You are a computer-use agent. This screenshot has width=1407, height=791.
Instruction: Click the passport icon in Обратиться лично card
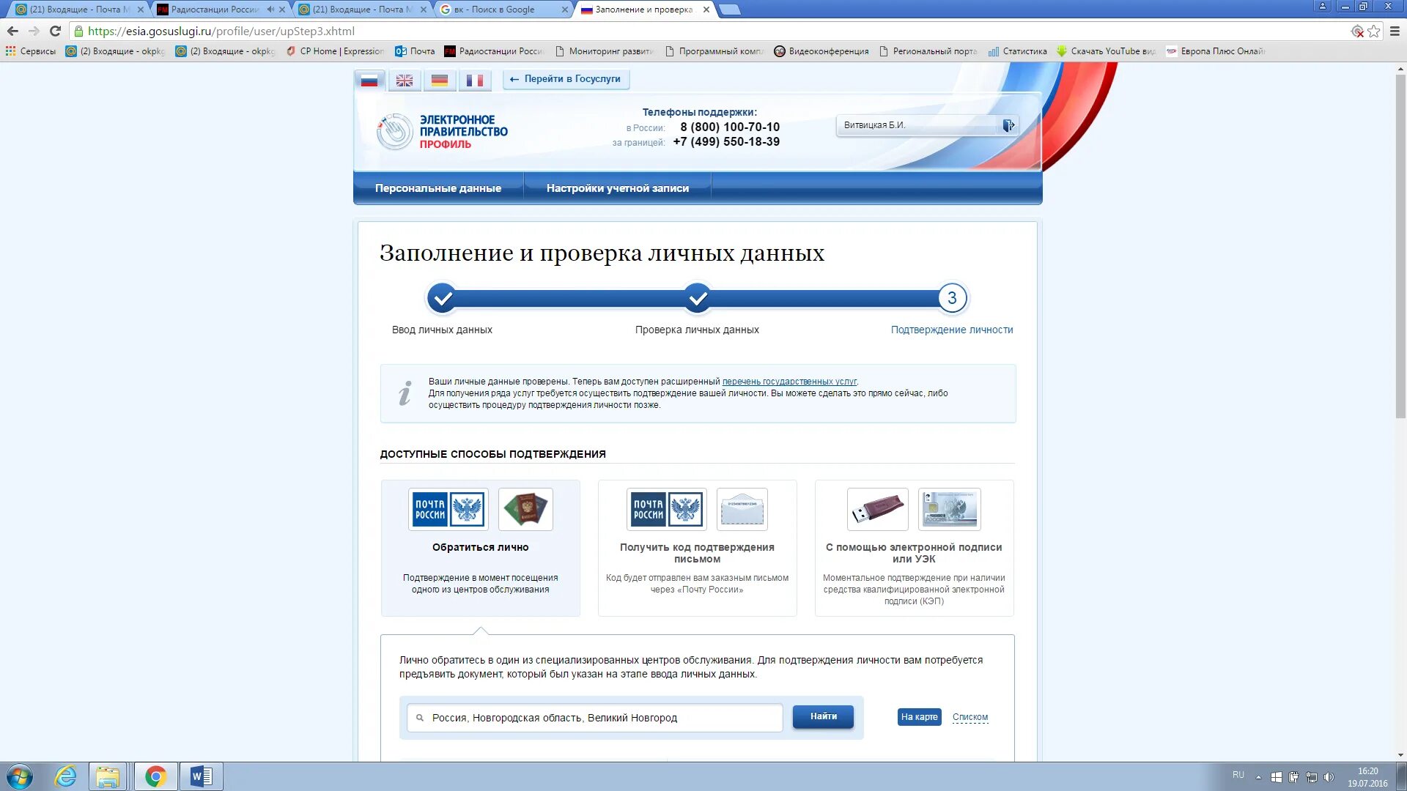coord(525,509)
